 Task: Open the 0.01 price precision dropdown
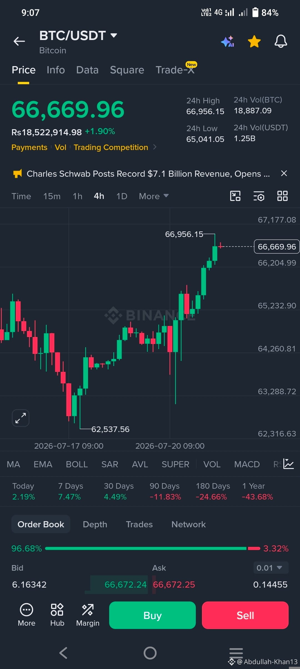pos(271,568)
